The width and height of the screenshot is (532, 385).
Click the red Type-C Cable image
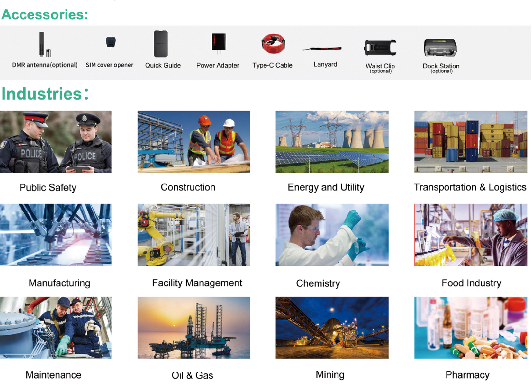[x=273, y=44]
